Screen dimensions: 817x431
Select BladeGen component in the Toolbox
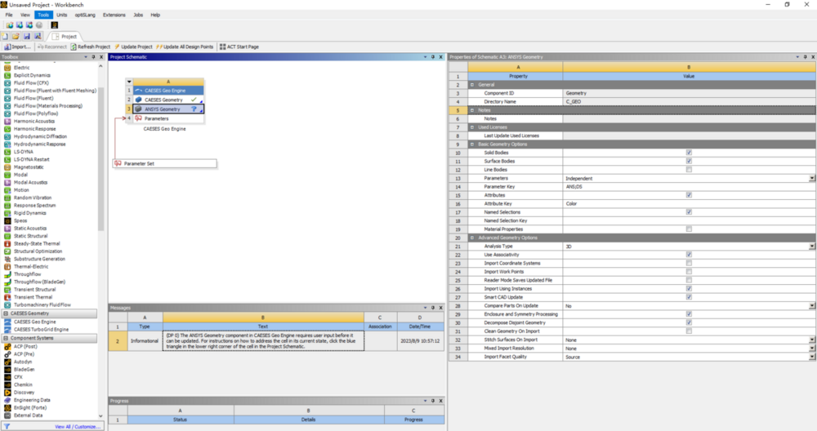click(x=23, y=370)
